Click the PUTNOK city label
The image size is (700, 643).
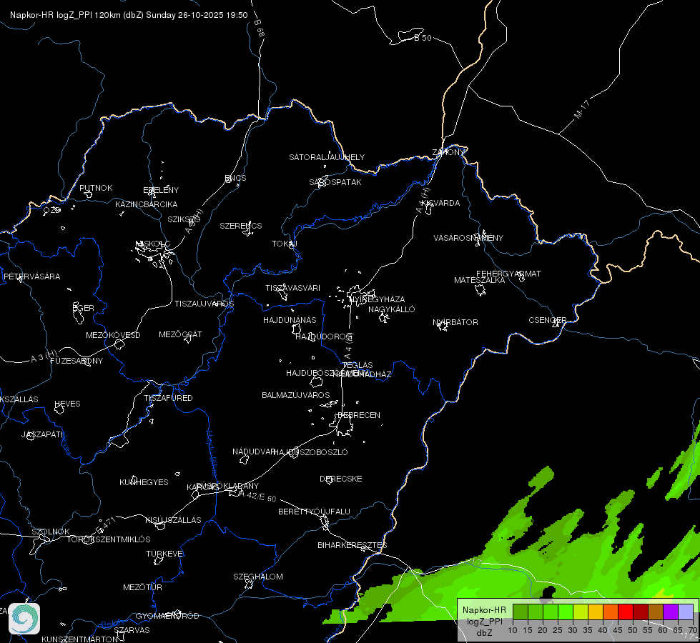(x=96, y=188)
